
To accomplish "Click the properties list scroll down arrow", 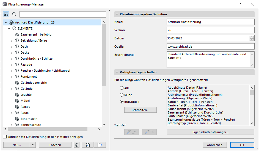I will click(x=252, y=123).
